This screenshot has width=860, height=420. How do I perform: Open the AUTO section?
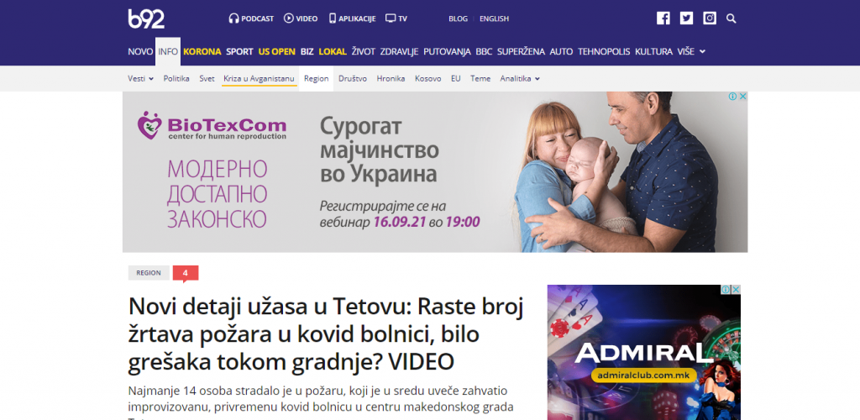click(x=561, y=51)
